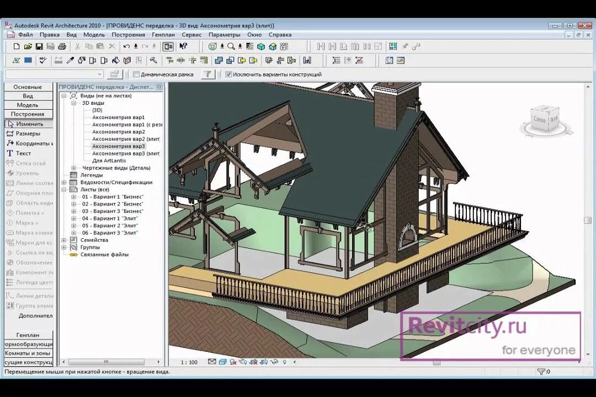
Task: Close the Project Browser panel
Action: (x=159, y=87)
